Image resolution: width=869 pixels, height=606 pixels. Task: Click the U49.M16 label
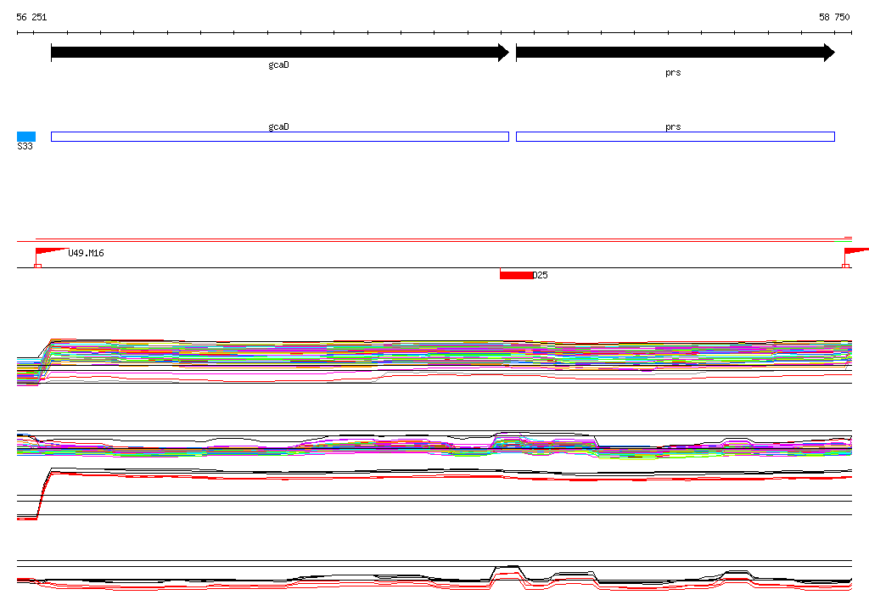click(86, 254)
